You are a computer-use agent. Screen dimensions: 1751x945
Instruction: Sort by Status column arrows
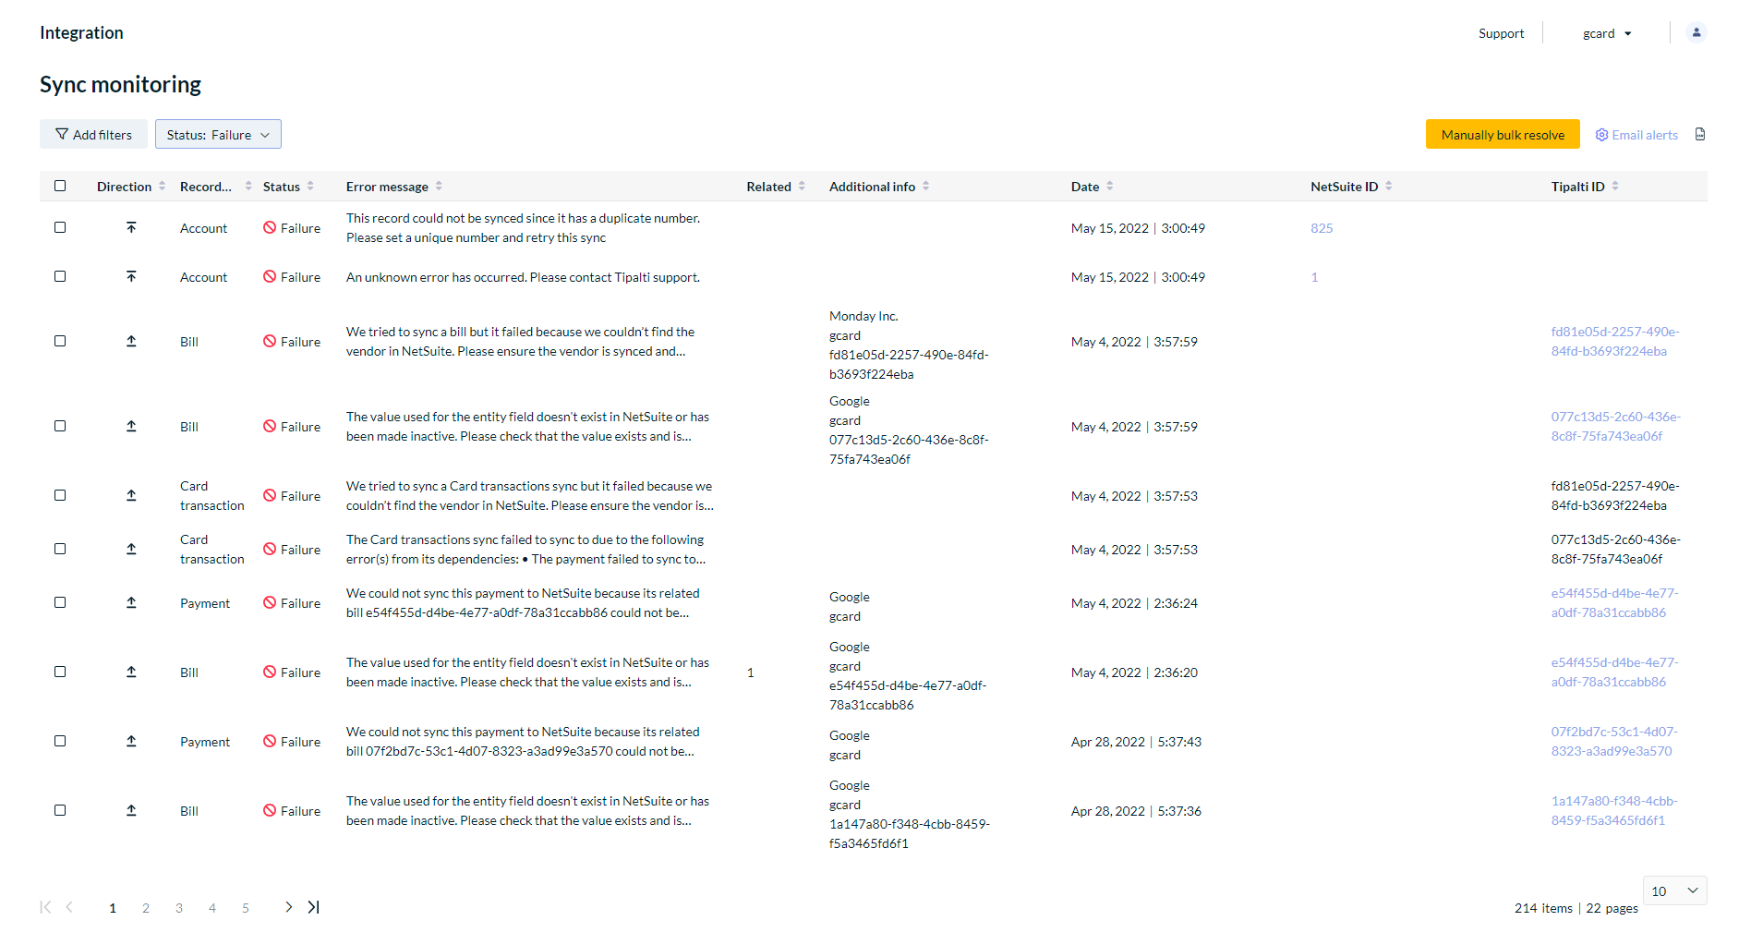310,186
